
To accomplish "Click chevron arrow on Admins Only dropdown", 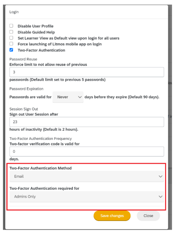I will coord(160,197).
